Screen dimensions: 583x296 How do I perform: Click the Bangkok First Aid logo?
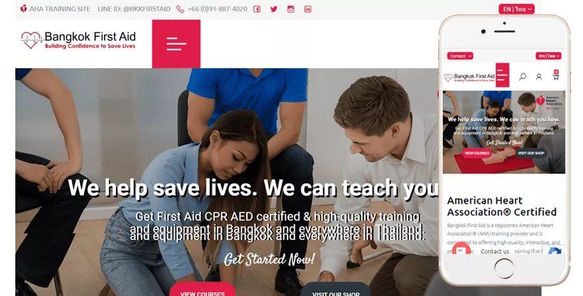78,41
